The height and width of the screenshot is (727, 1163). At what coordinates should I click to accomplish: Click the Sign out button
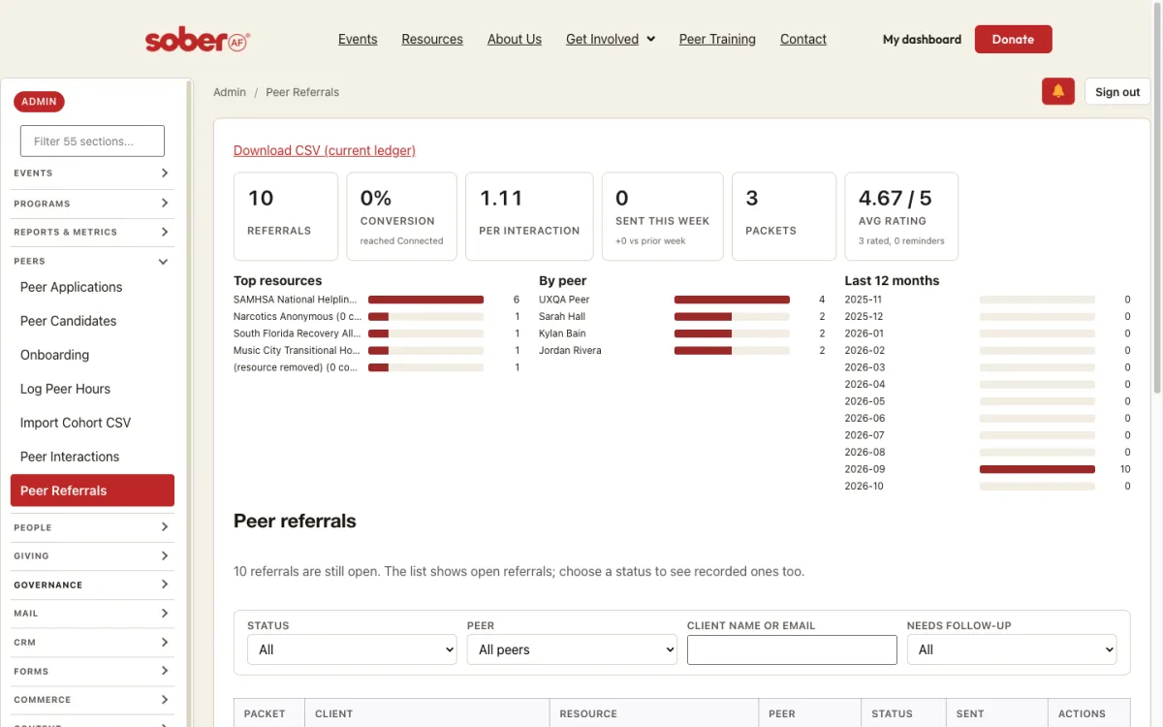pyautogui.click(x=1117, y=92)
